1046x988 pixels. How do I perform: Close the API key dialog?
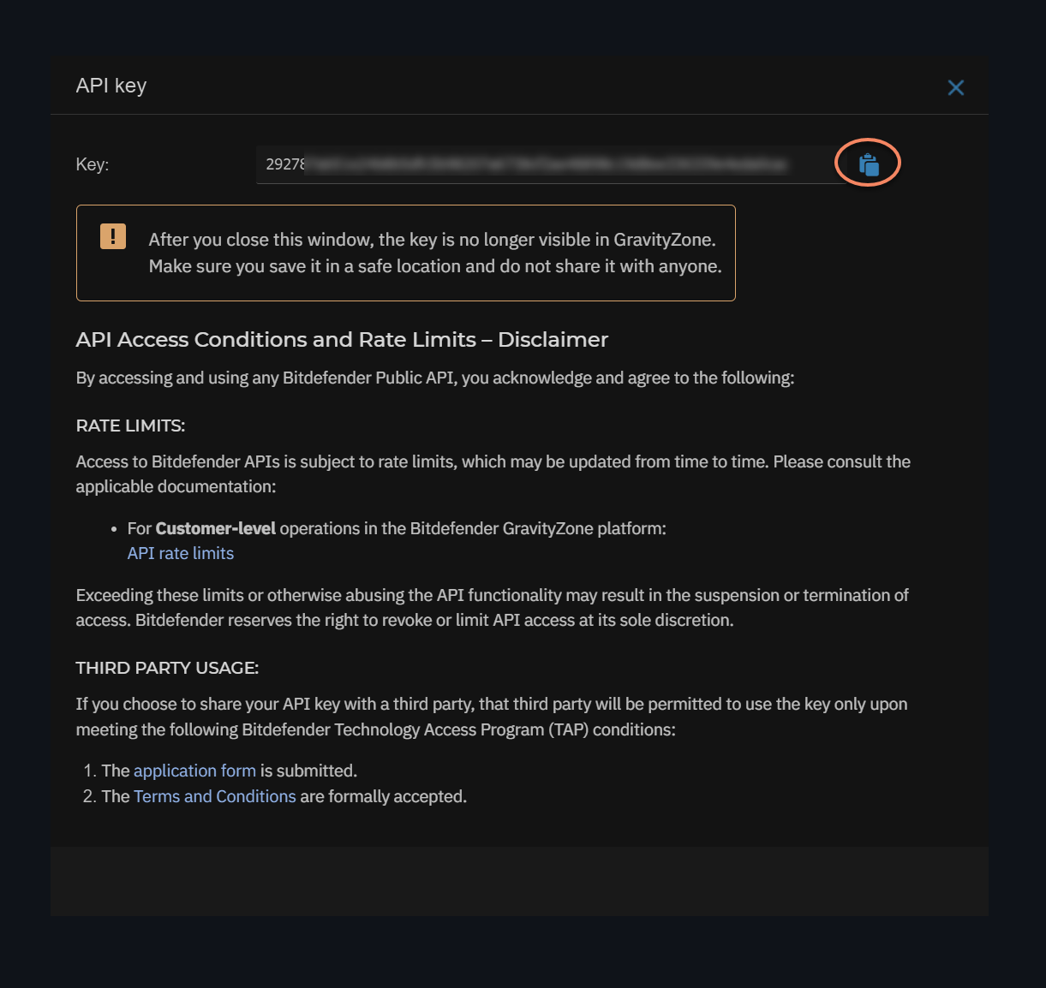coord(956,87)
